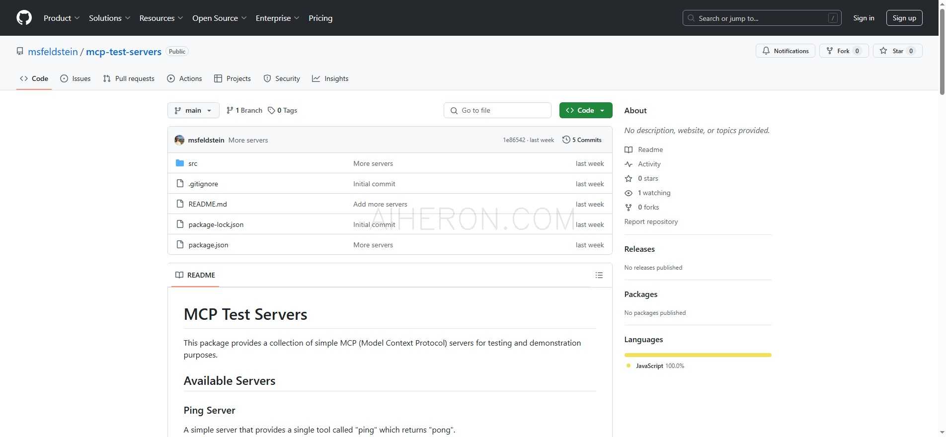The image size is (946, 437).
Task: Click the 'More servers' latest commit message
Action: click(x=248, y=140)
